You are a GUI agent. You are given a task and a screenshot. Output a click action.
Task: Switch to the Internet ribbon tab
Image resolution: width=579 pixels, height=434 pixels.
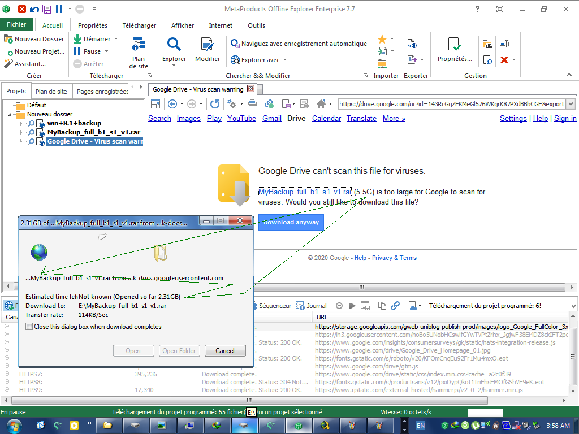point(221,25)
